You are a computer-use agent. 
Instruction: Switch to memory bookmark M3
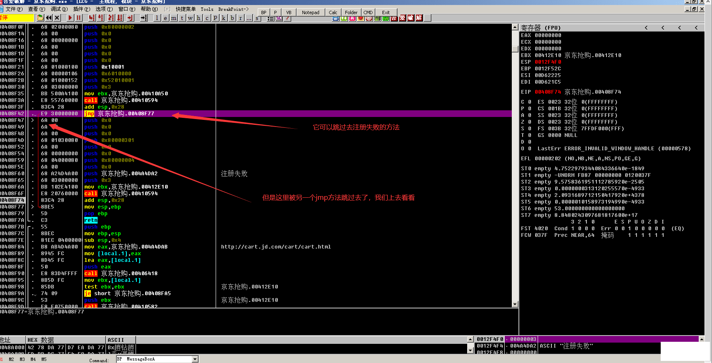click(x=22, y=359)
